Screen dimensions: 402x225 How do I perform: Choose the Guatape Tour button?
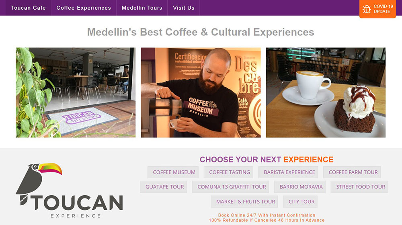(164, 187)
